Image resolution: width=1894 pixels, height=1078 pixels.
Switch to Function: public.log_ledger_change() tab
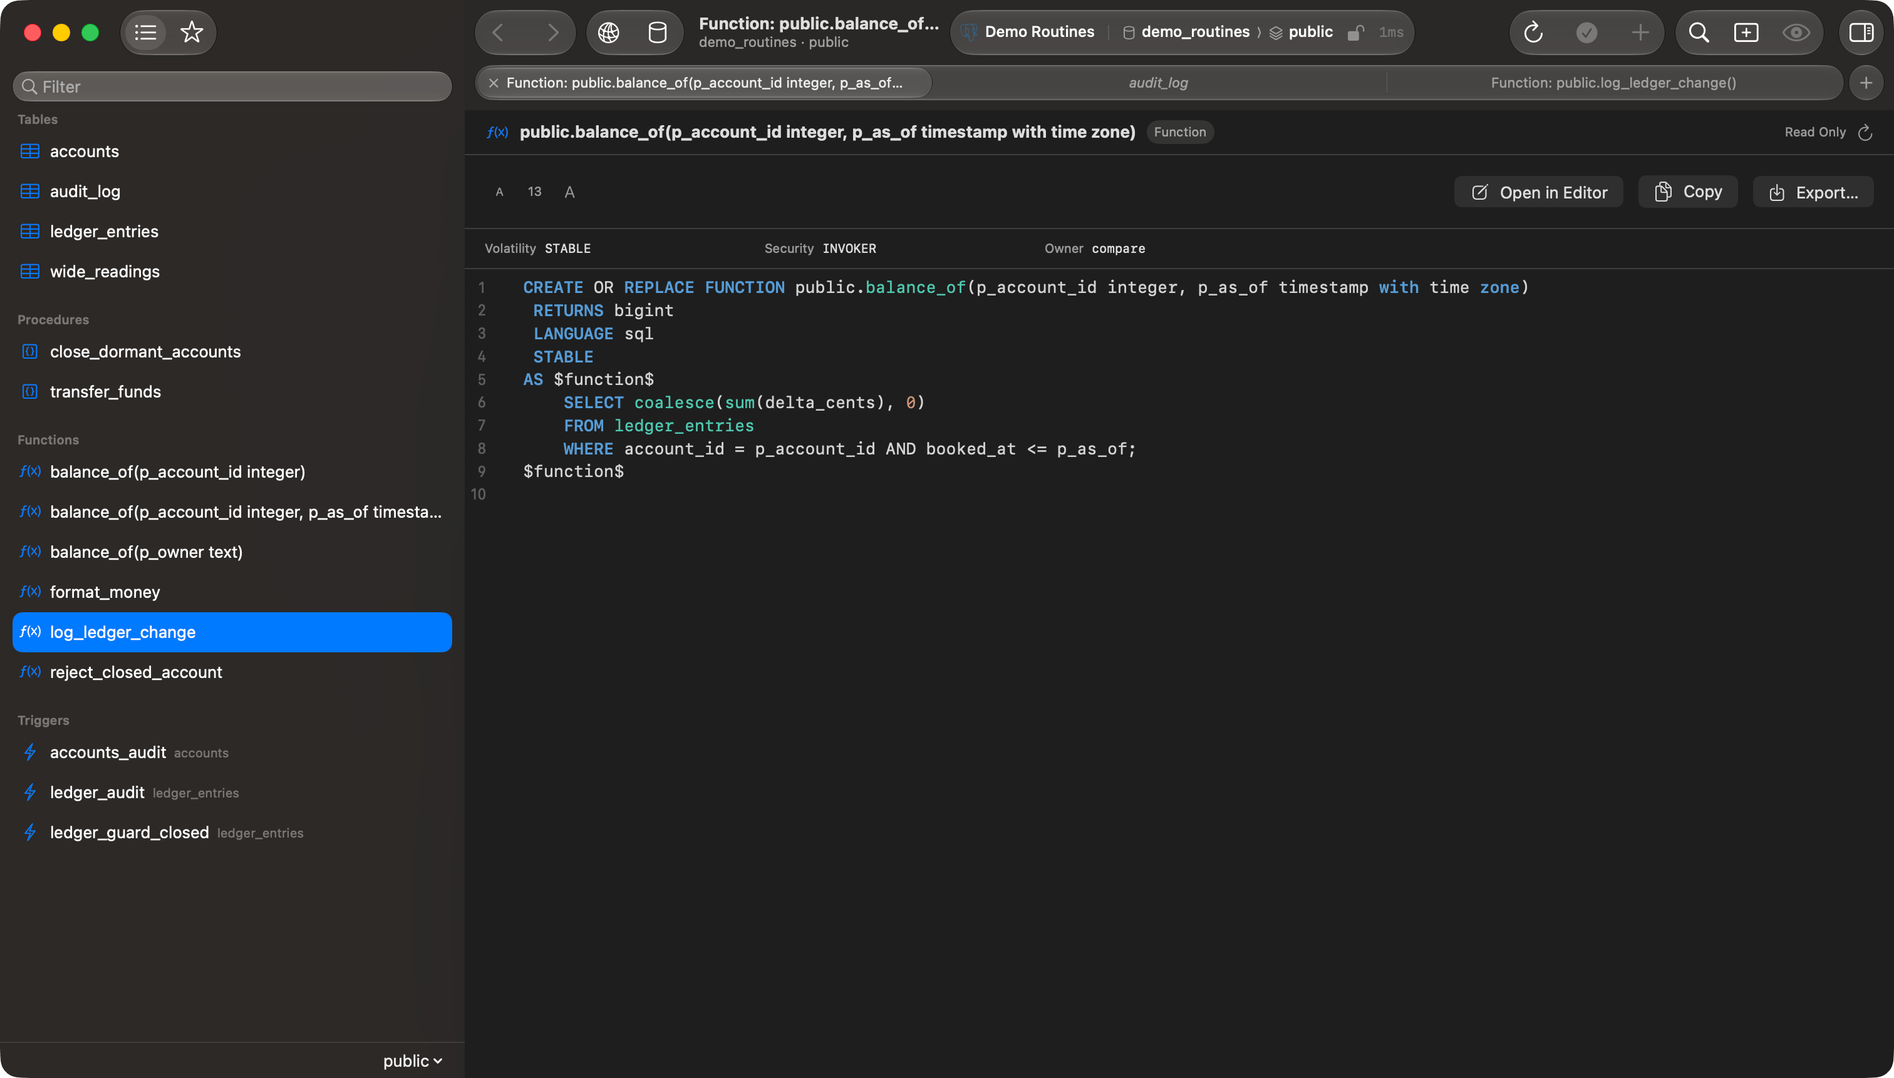(1613, 83)
